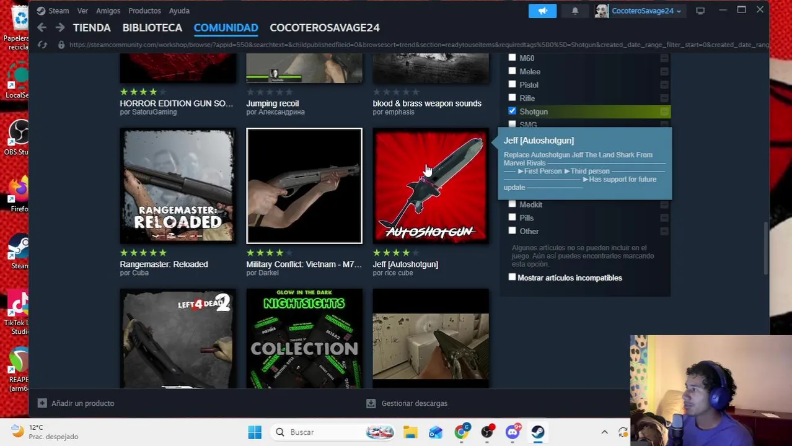Click the plus icon beside Añadir un producto

coord(42,403)
